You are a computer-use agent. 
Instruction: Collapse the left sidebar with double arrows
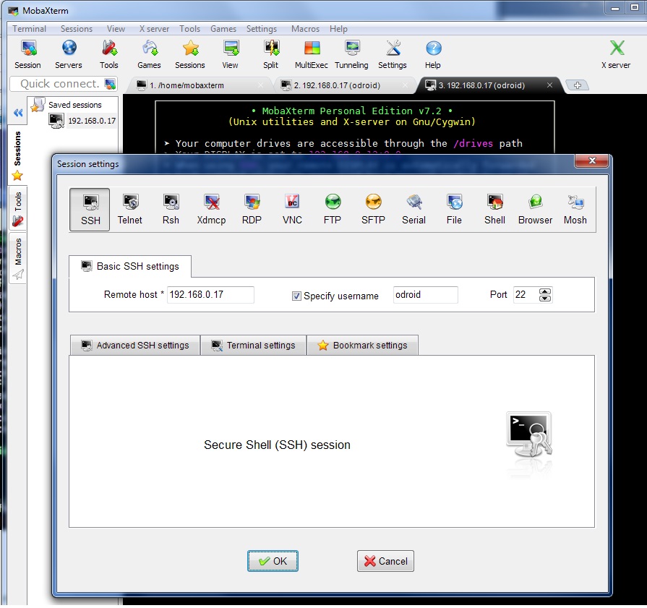coord(18,113)
